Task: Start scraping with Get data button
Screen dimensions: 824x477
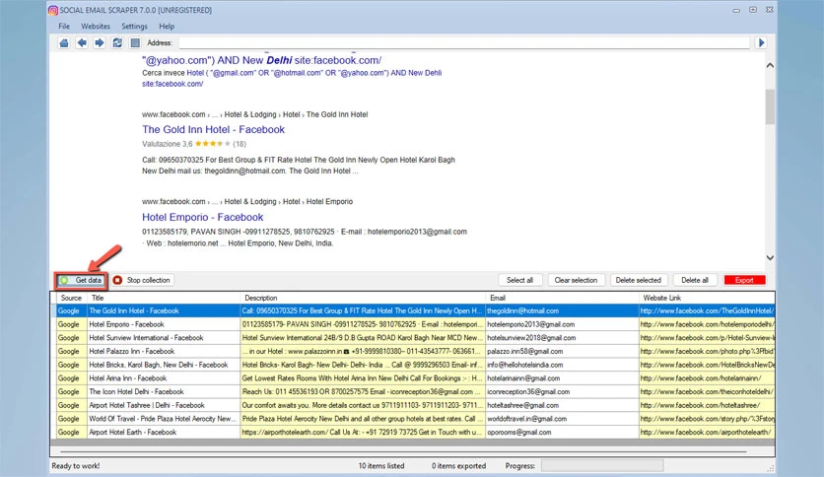Action: (81, 280)
